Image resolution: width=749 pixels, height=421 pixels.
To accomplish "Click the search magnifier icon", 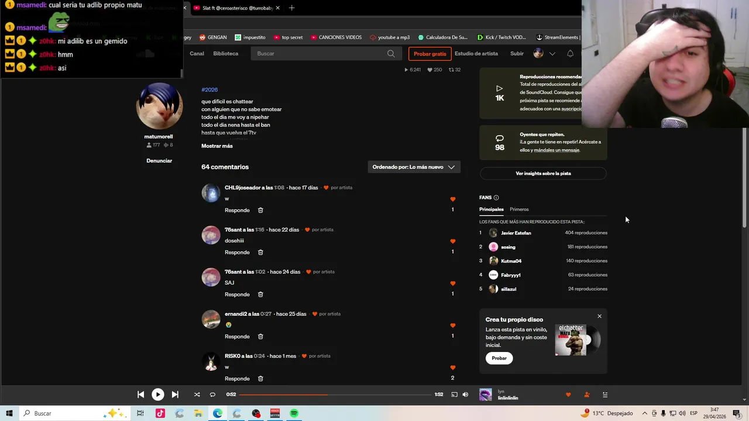I will coord(391,54).
